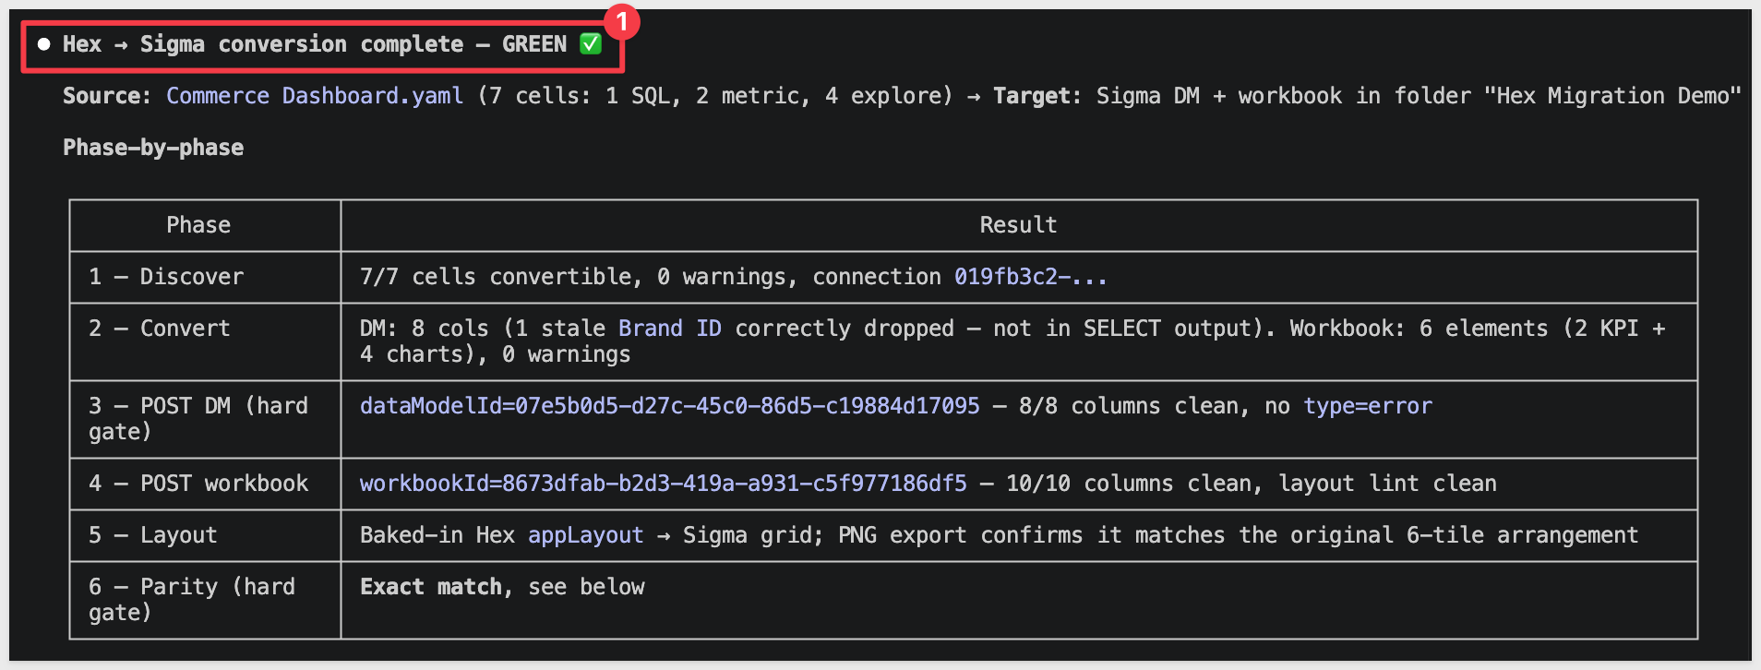Click the Result column header

click(1019, 225)
